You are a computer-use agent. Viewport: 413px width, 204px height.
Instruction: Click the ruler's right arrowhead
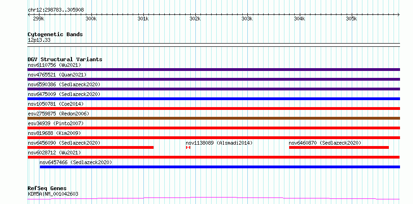coord(399,15)
